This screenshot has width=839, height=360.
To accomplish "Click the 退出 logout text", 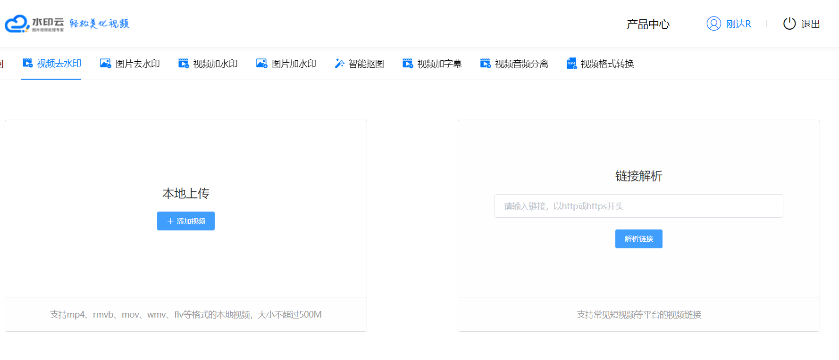I will [810, 24].
